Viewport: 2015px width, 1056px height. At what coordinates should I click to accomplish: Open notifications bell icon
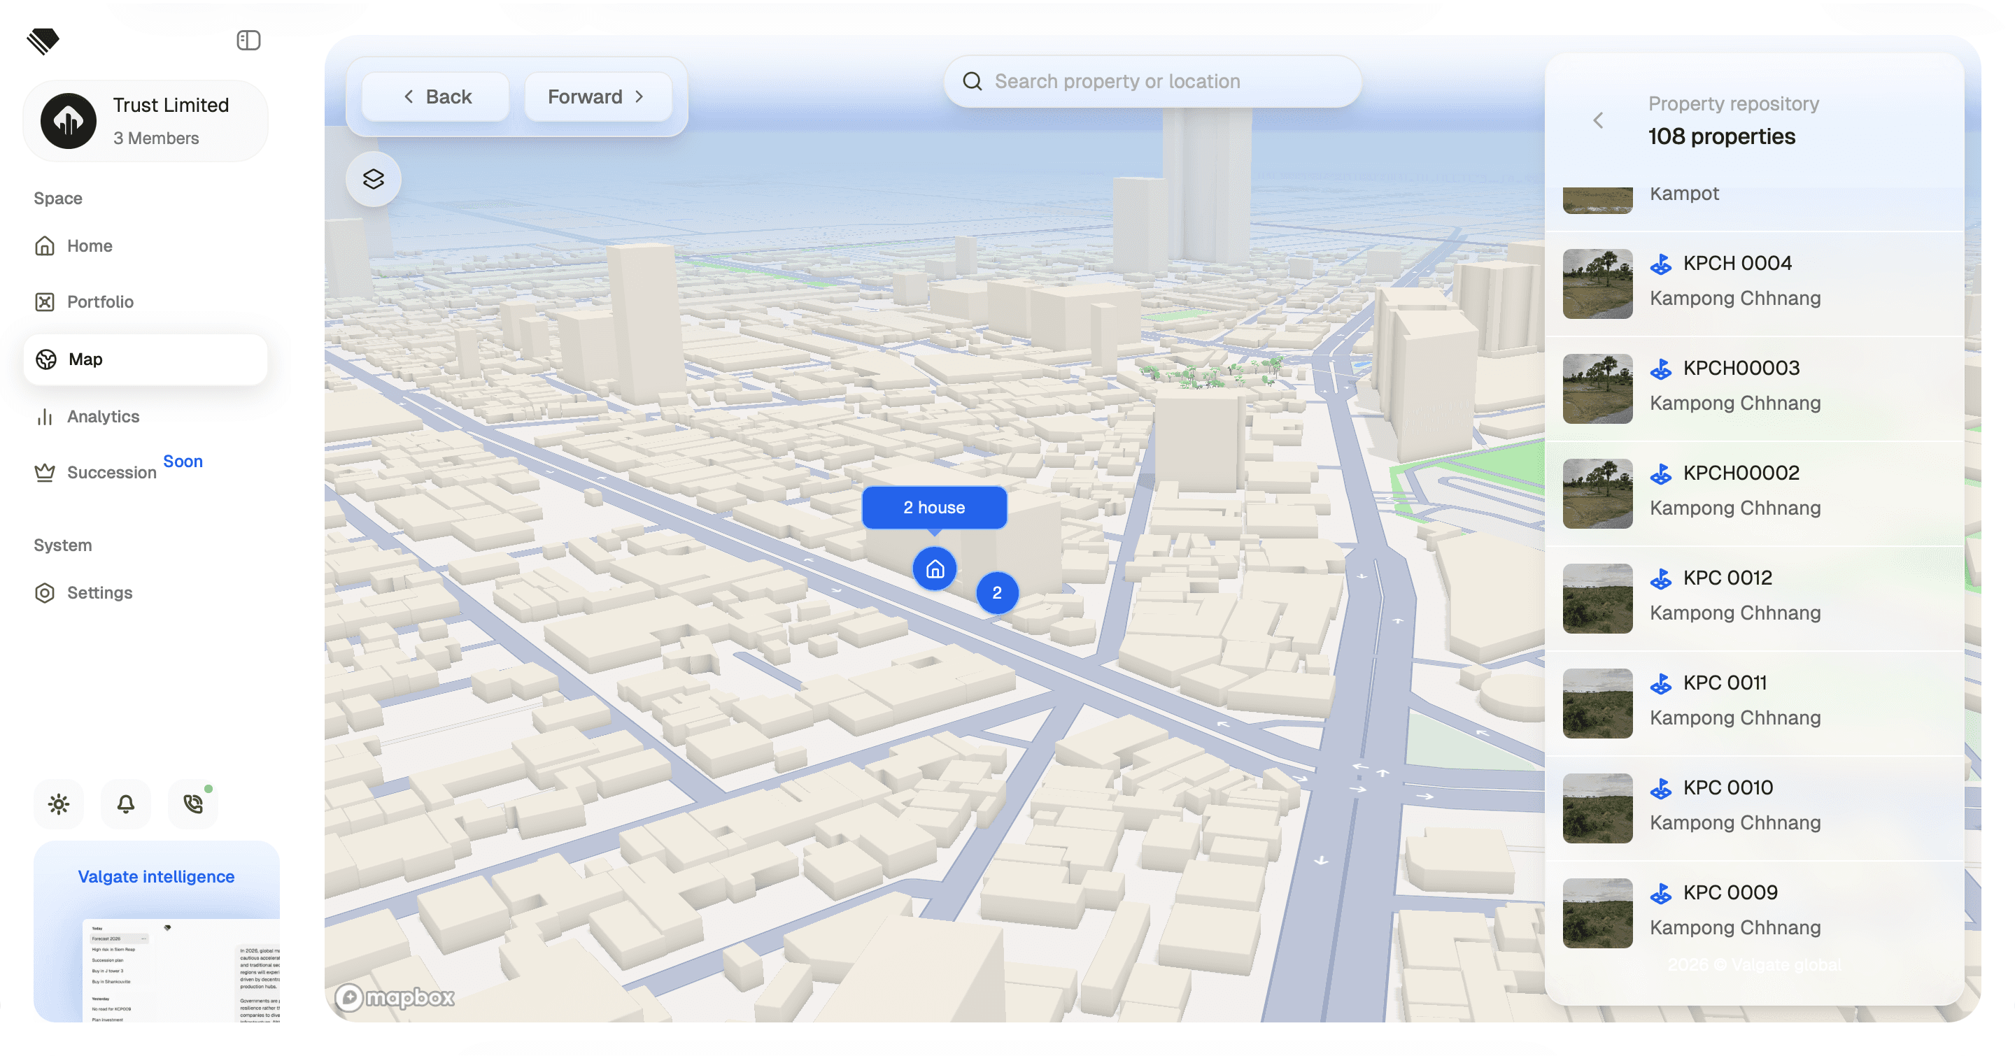click(125, 804)
